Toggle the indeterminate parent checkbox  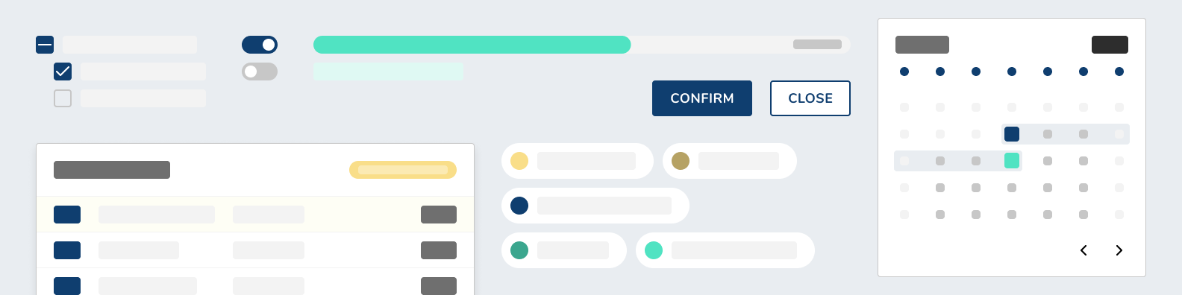tap(45, 45)
